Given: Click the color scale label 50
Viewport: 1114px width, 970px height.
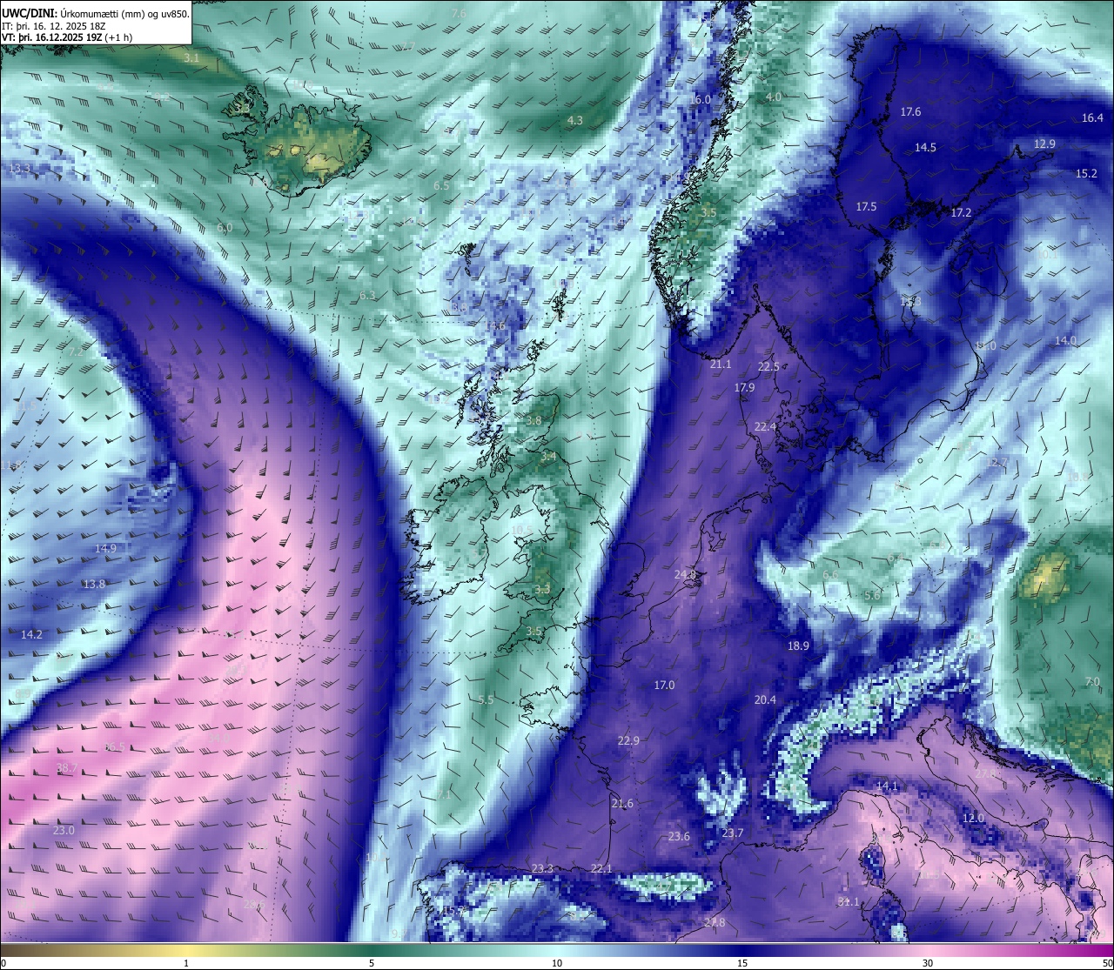Looking at the screenshot, I should pos(1106,962).
